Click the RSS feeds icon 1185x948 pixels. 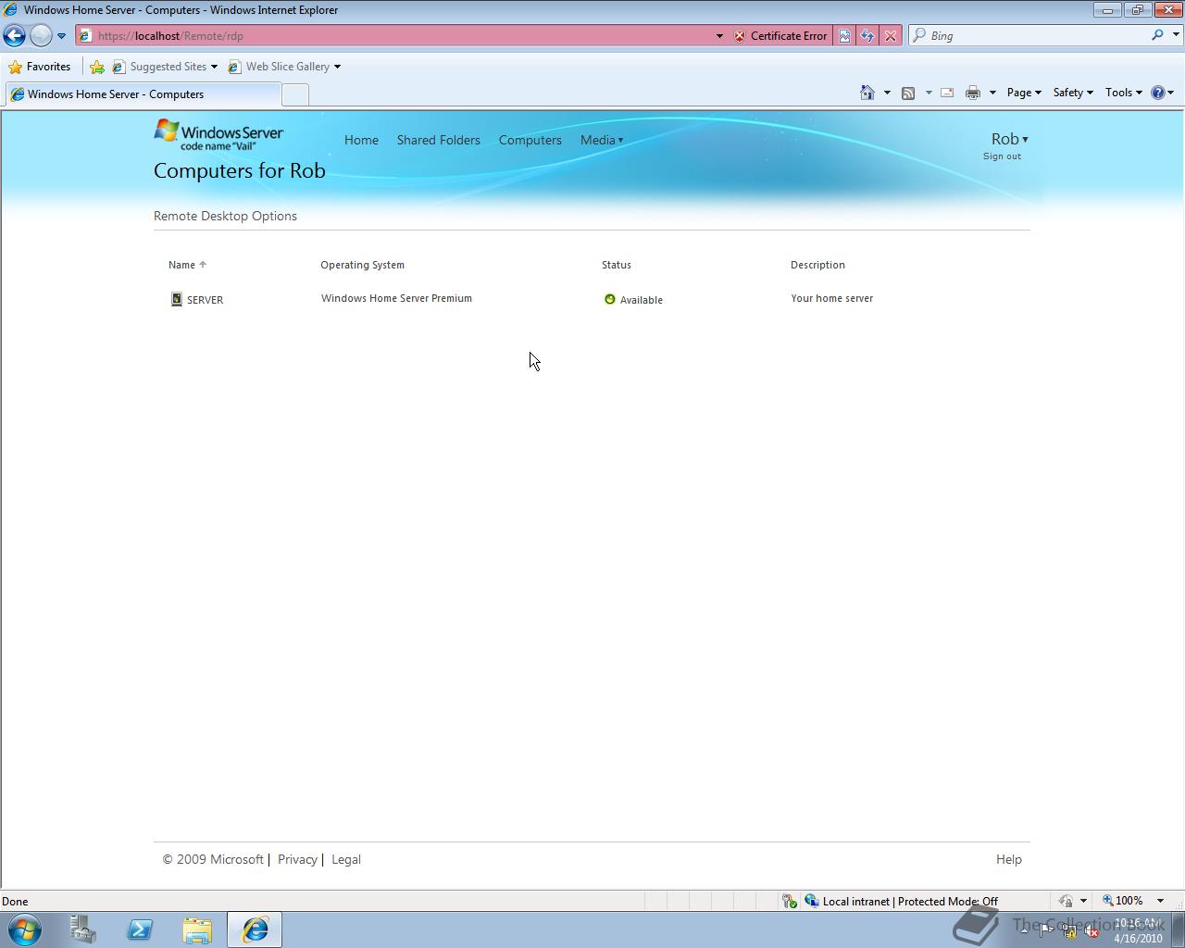908,93
